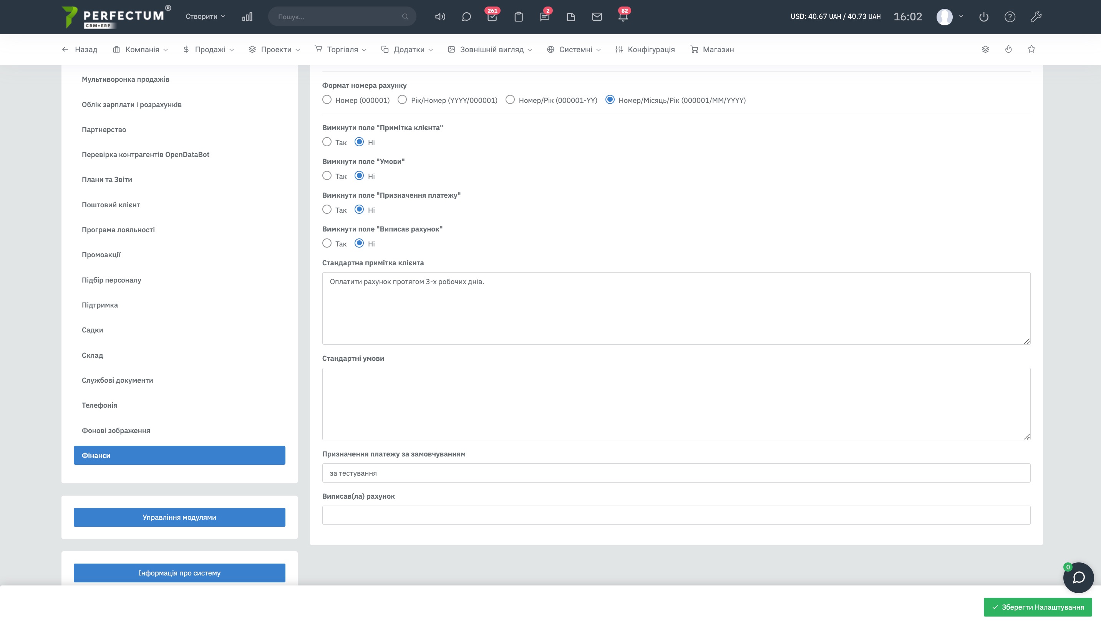Click the star favorites icon
This screenshot has height=625, width=1101.
click(x=1031, y=50)
